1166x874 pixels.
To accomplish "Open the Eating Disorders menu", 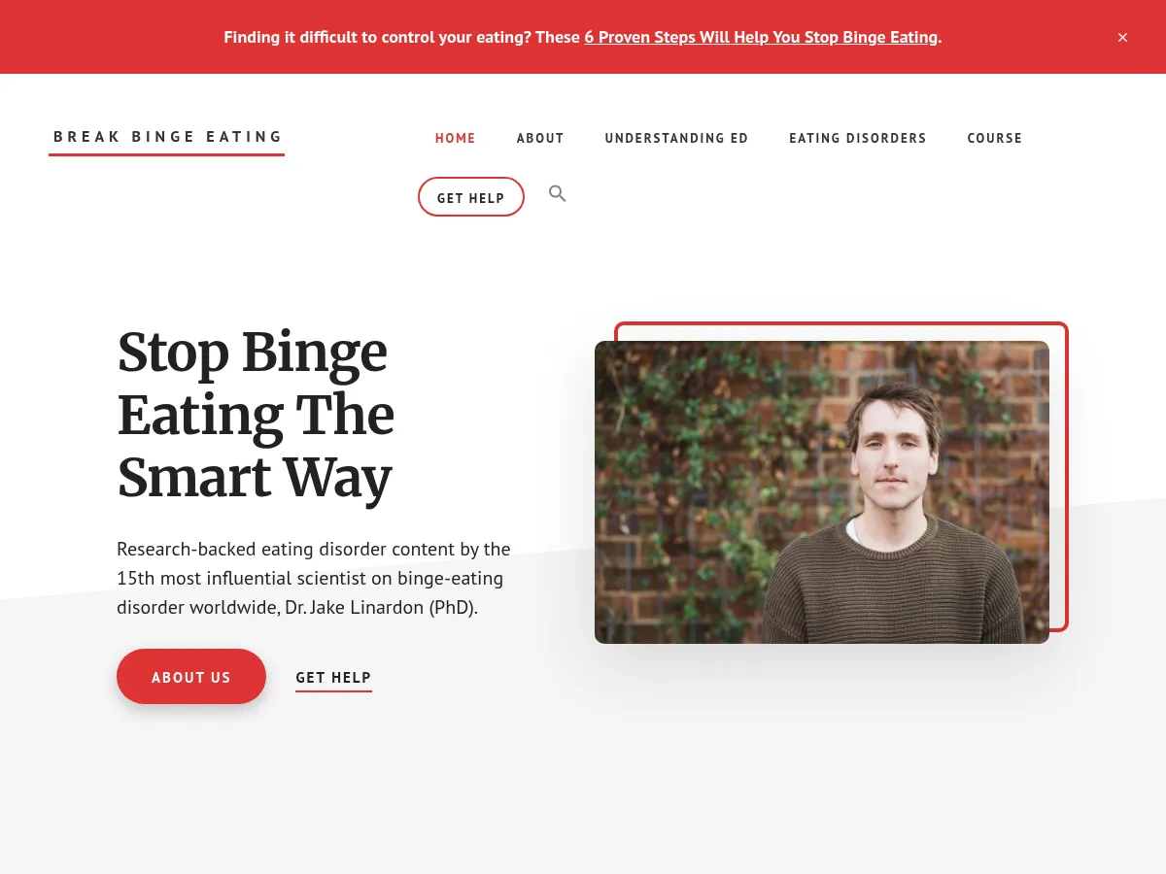I will pyautogui.click(x=858, y=138).
